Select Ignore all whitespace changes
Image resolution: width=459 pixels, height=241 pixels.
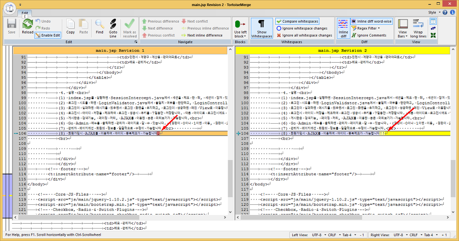coord(304,35)
